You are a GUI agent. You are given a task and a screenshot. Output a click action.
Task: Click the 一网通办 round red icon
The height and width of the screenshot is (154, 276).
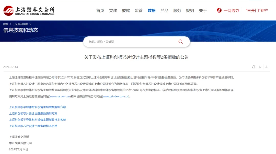[x=219, y=10]
